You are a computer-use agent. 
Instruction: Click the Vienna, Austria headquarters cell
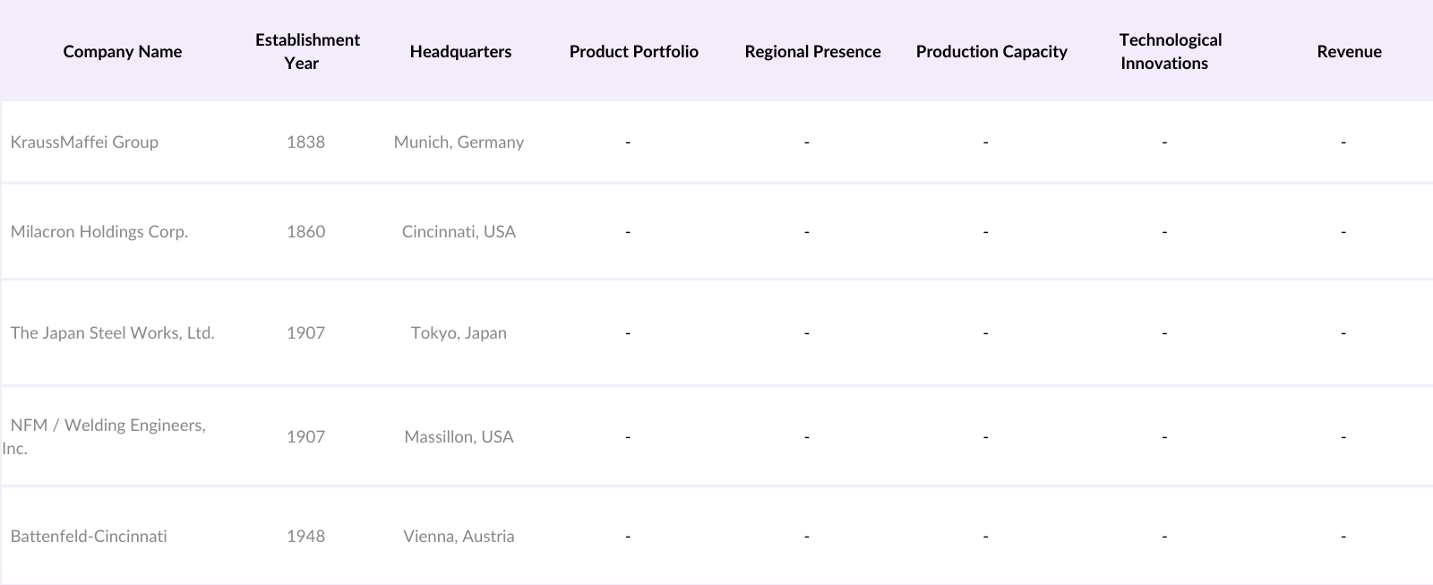[x=459, y=536]
